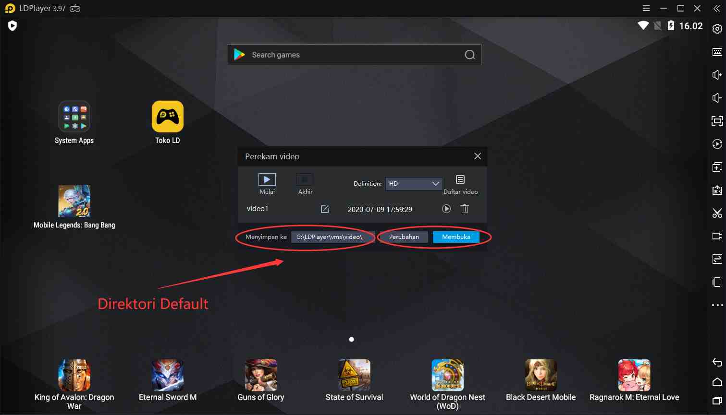Click the save path field G:\LDPlayer\vms\video\
Screen dimensions: 726x415
click(332, 237)
